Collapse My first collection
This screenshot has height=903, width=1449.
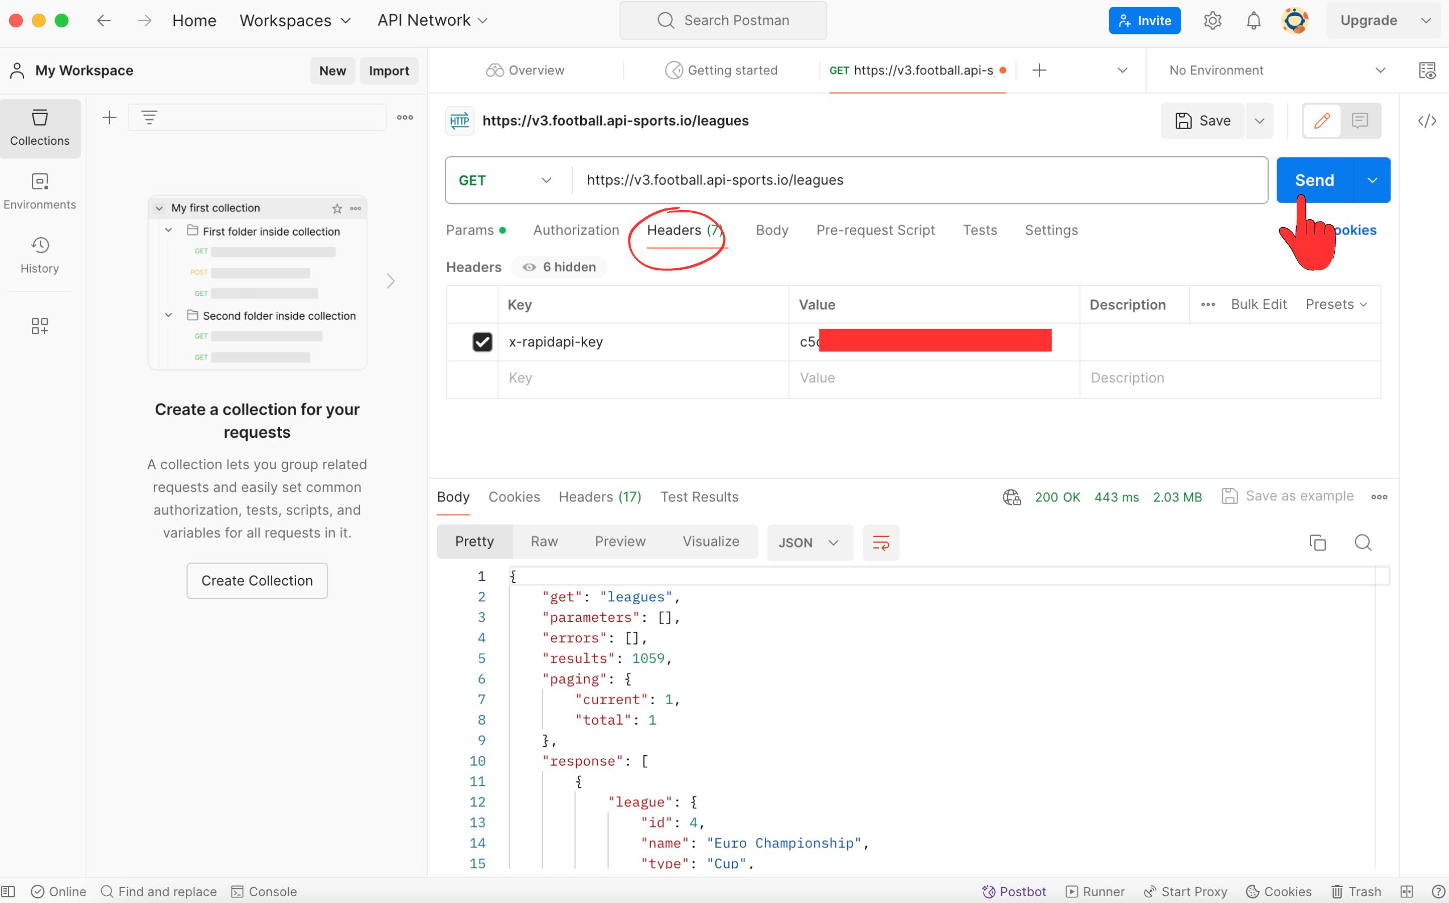coord(160,208)
